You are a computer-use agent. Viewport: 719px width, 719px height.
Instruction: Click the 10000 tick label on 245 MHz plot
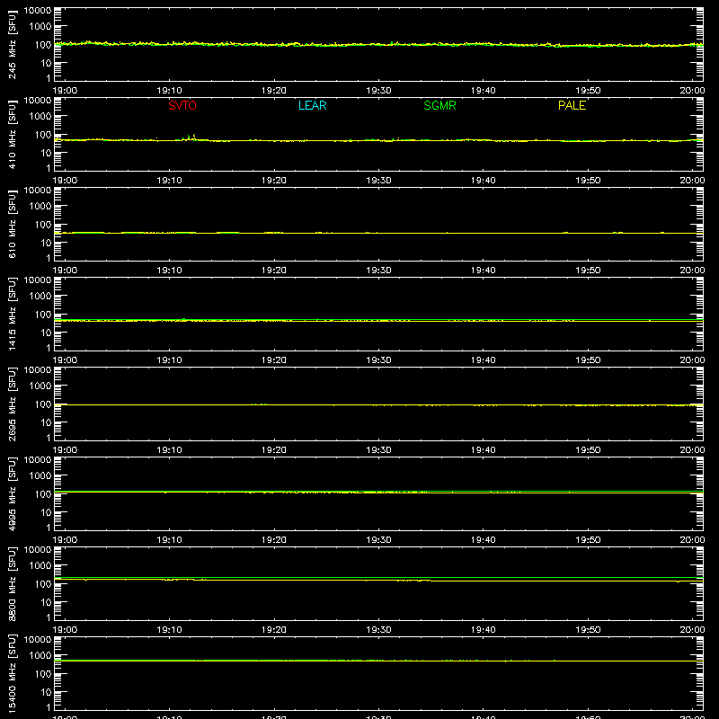point(38,11)
